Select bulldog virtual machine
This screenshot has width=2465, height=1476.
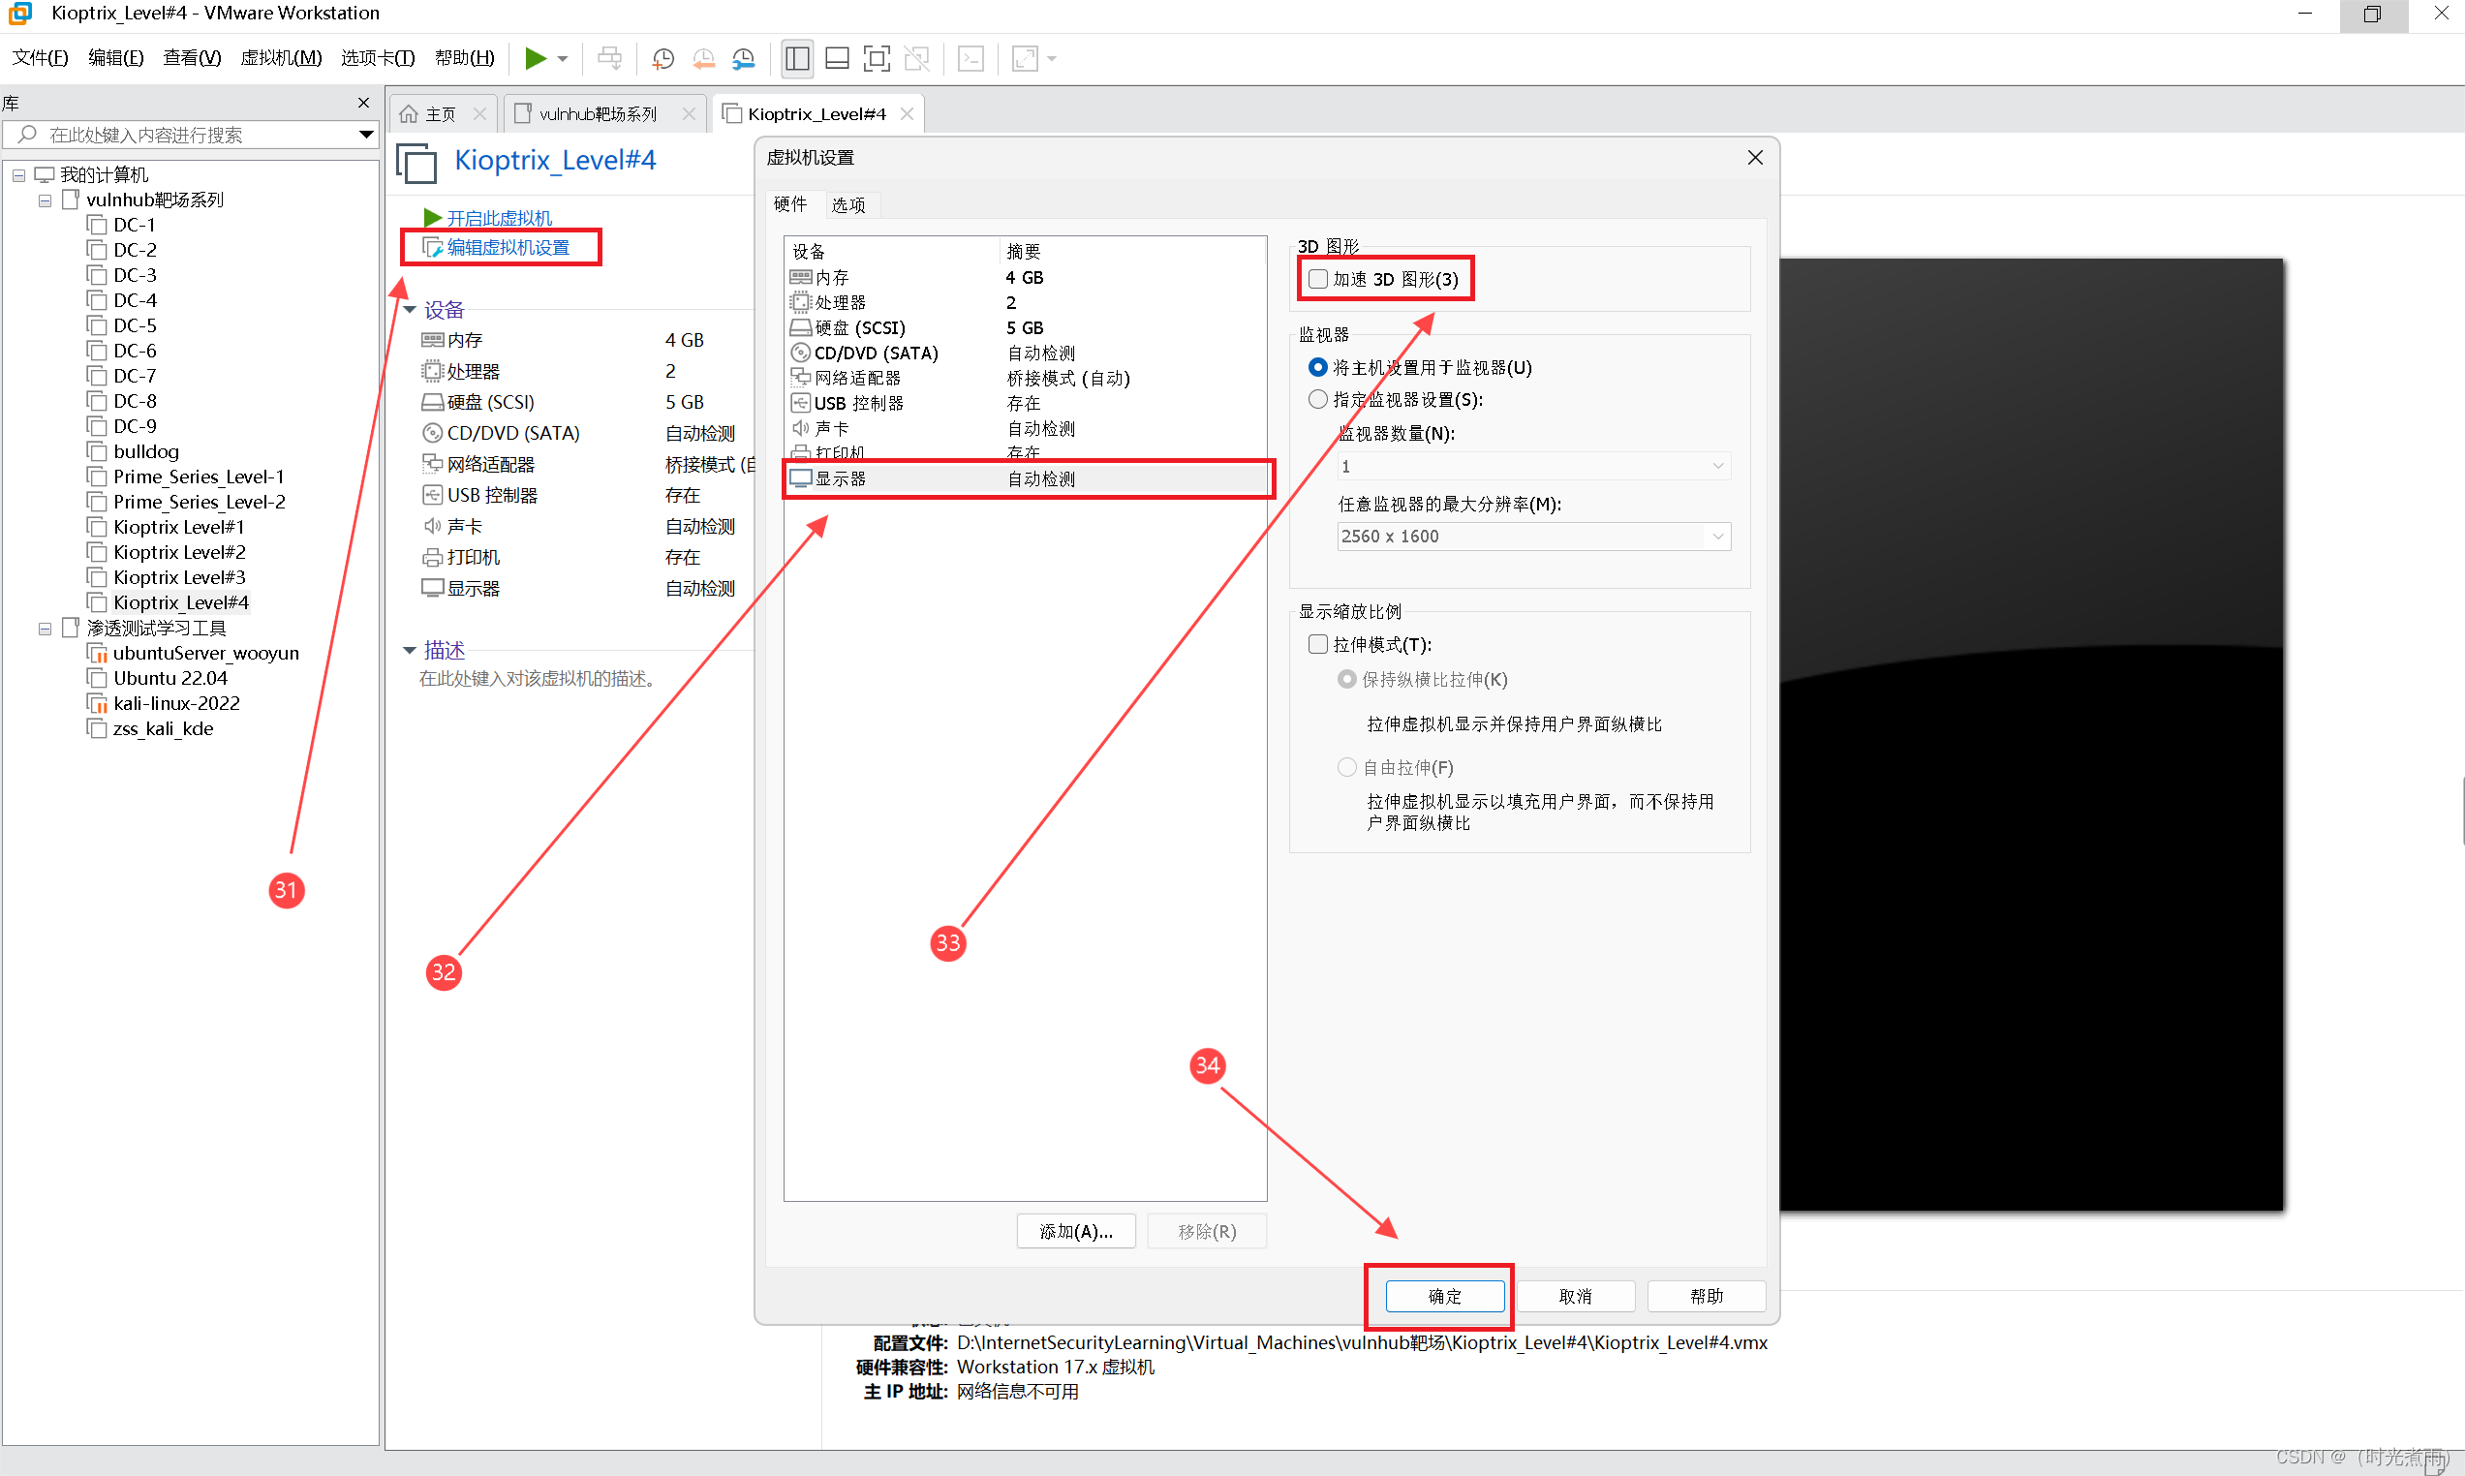pyautogui.click(x=145, y=451)
